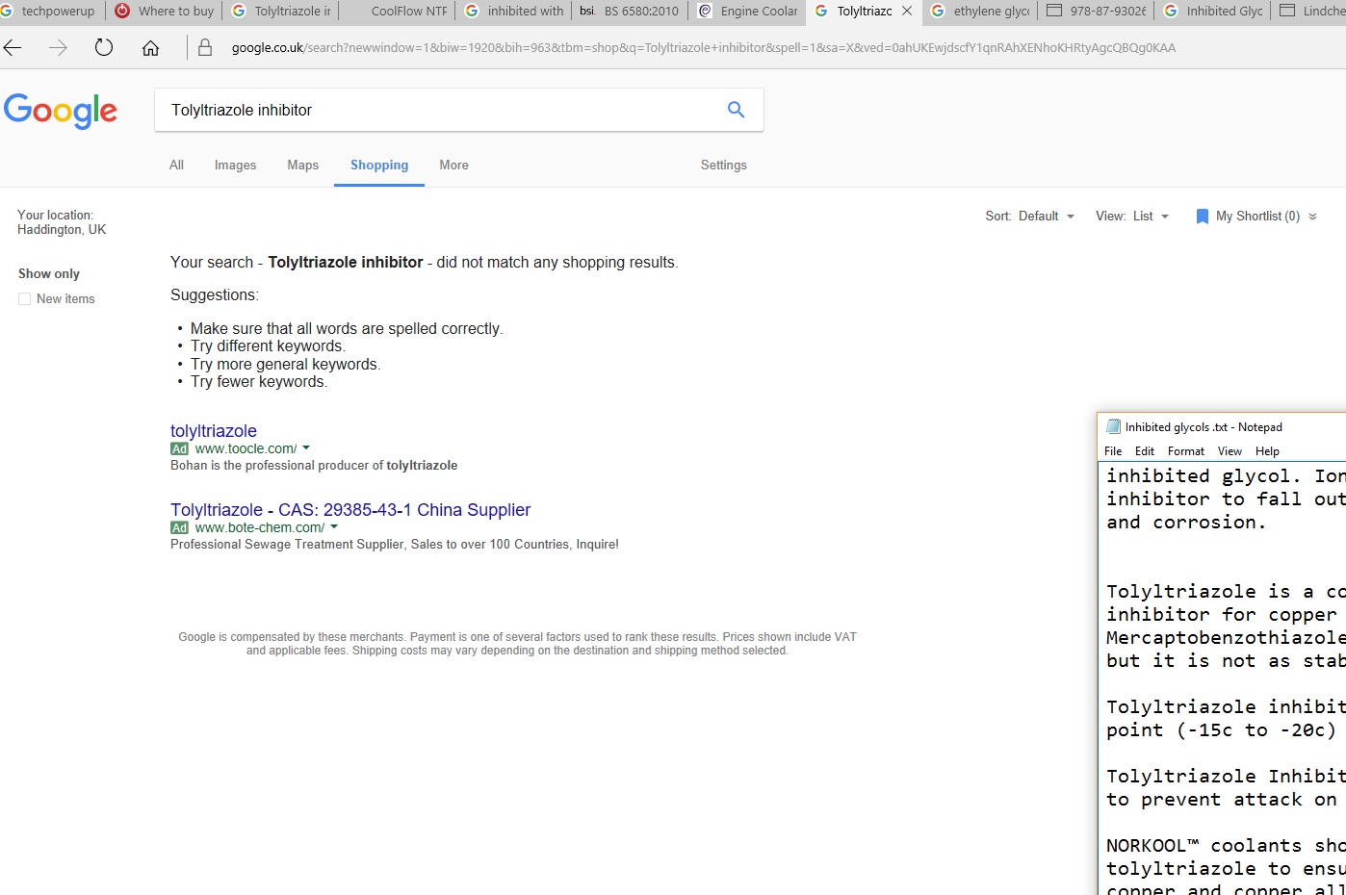This screenshot has width=1346, height=895.
Task: Click the www.bote-chem.com URL
Action: coord(260,527)
